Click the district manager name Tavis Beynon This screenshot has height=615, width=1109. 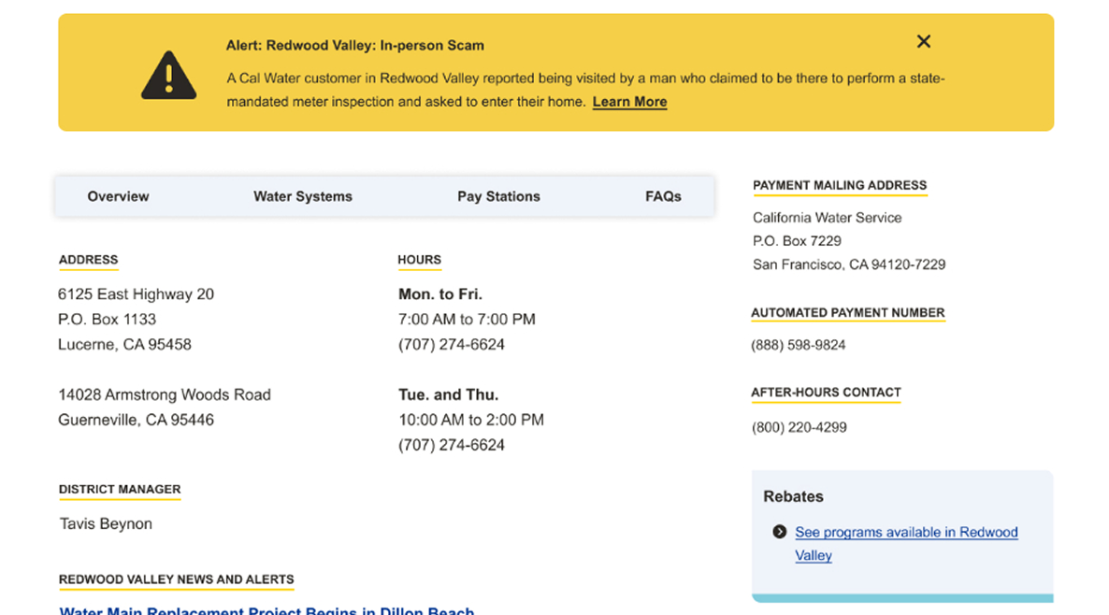coord(106,523)
